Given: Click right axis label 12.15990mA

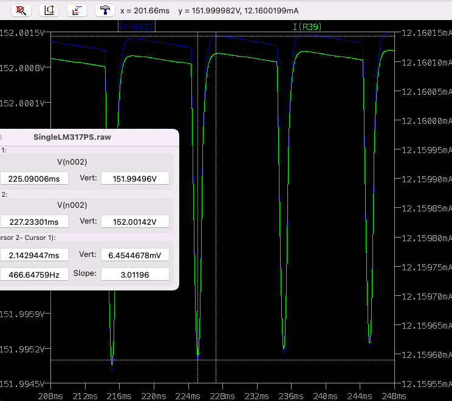Looking at the screenshot, I should point(426,179).
